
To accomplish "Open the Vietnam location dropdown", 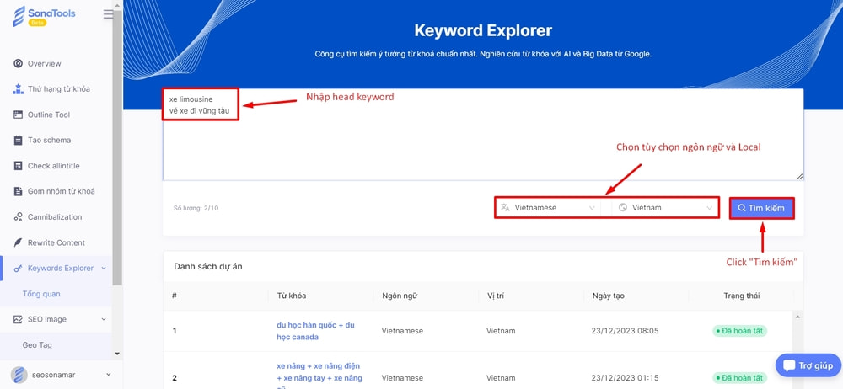I will pyautogui.click(x=665, y=208).
